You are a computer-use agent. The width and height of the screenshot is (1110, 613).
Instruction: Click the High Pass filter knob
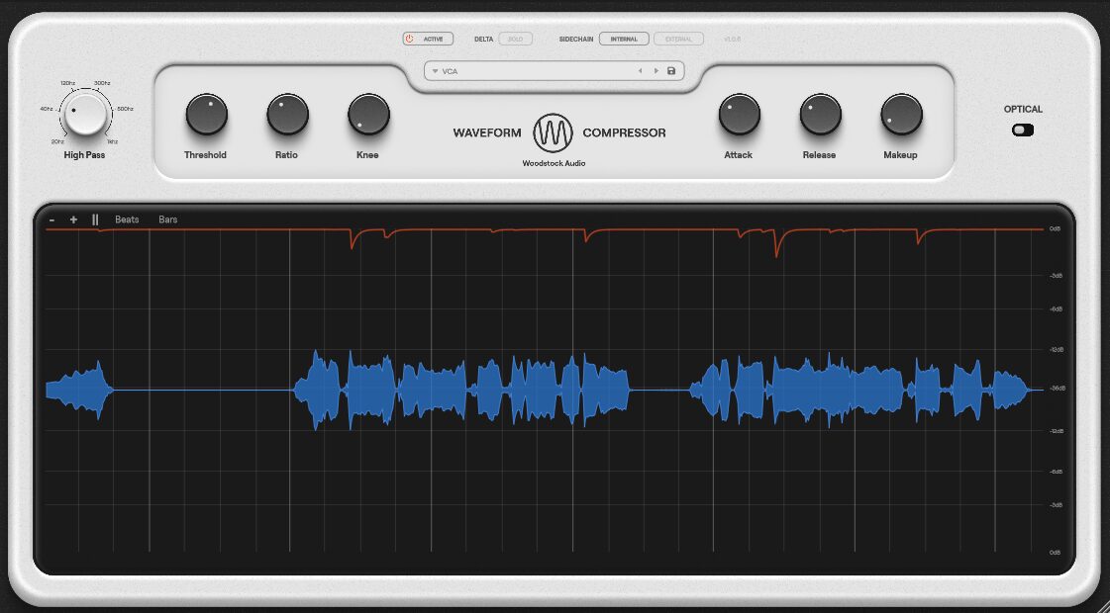click(x=86, y=115)
